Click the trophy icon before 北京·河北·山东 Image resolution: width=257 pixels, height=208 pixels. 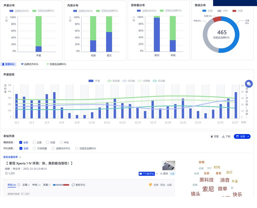[150, 185]
